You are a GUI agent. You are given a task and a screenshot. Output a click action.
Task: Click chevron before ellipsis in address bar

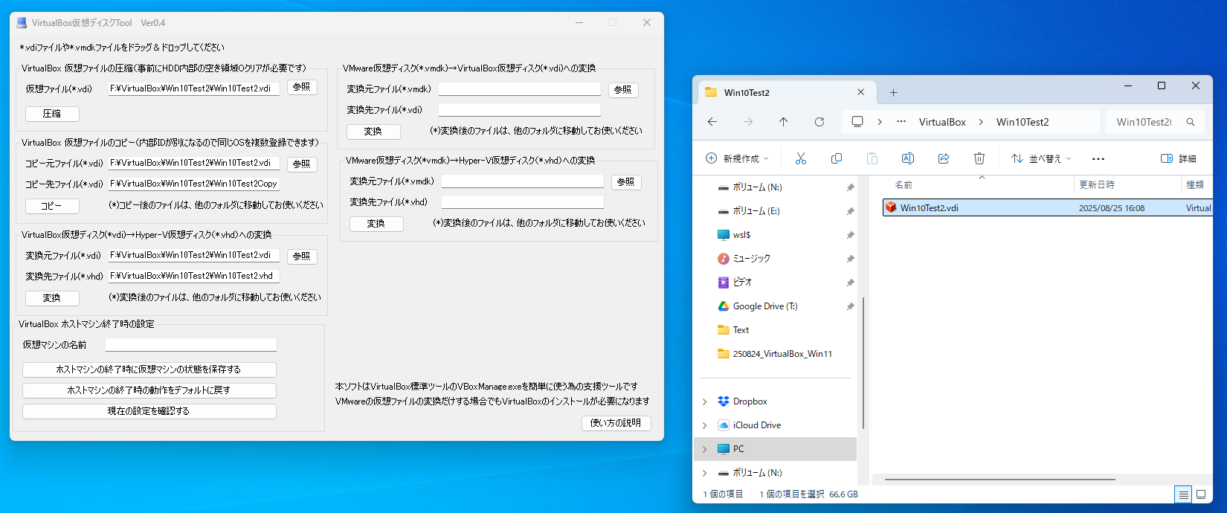[x=880, y=122]
